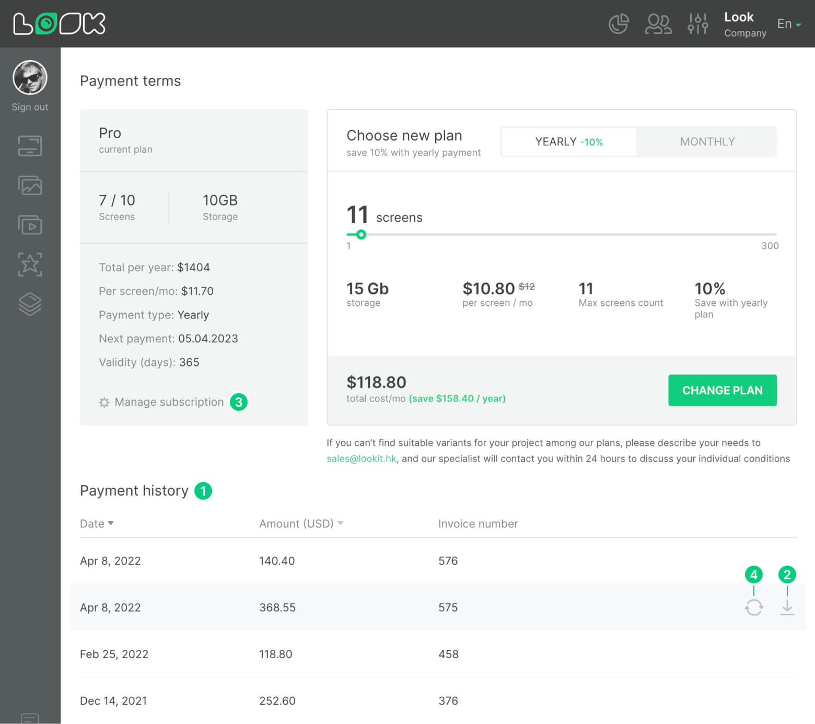Open the layers icon in sidebar
The height and width of the screenshot is (724, 815).
(30, 304)
